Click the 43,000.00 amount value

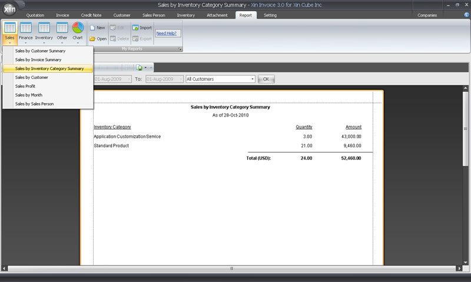(x=351, y=137)
